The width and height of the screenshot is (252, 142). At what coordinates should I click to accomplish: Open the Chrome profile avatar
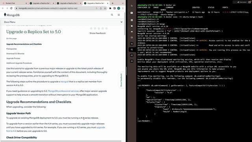pos(119,8)
